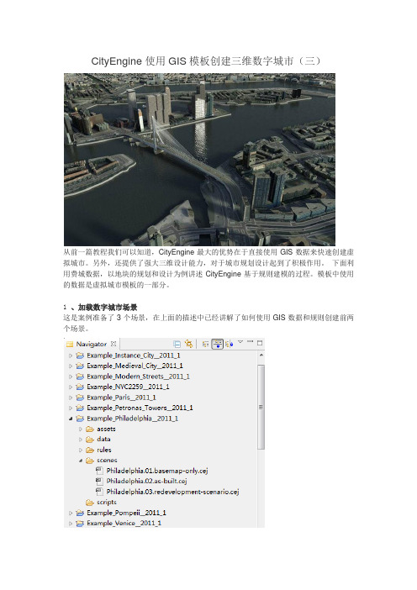Click the Example_Instance_City project folder icon
Screen dimensions: 417x590
coord(80,356)
